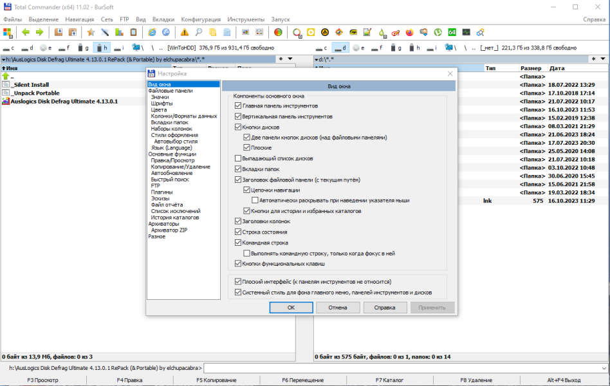Click the colored bar chart toolbar icon
610x386 pixels.
(119, 32)
